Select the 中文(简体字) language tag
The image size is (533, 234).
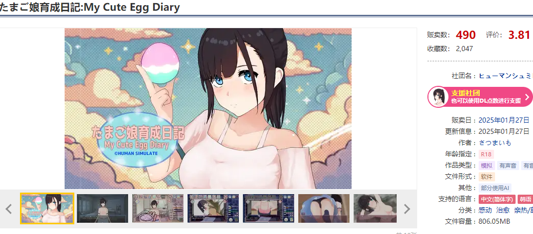coord(497,199)
